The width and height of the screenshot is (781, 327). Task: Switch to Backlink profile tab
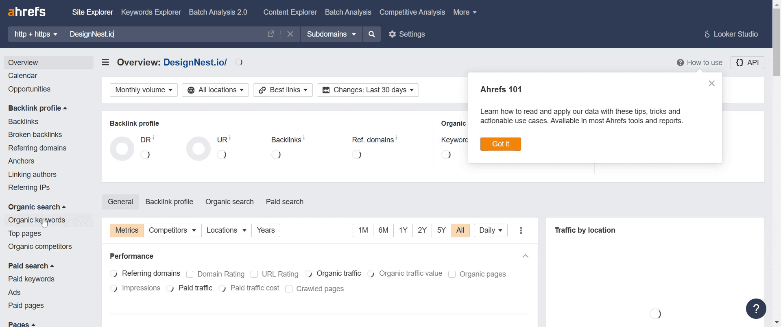[x=169, y=202]
